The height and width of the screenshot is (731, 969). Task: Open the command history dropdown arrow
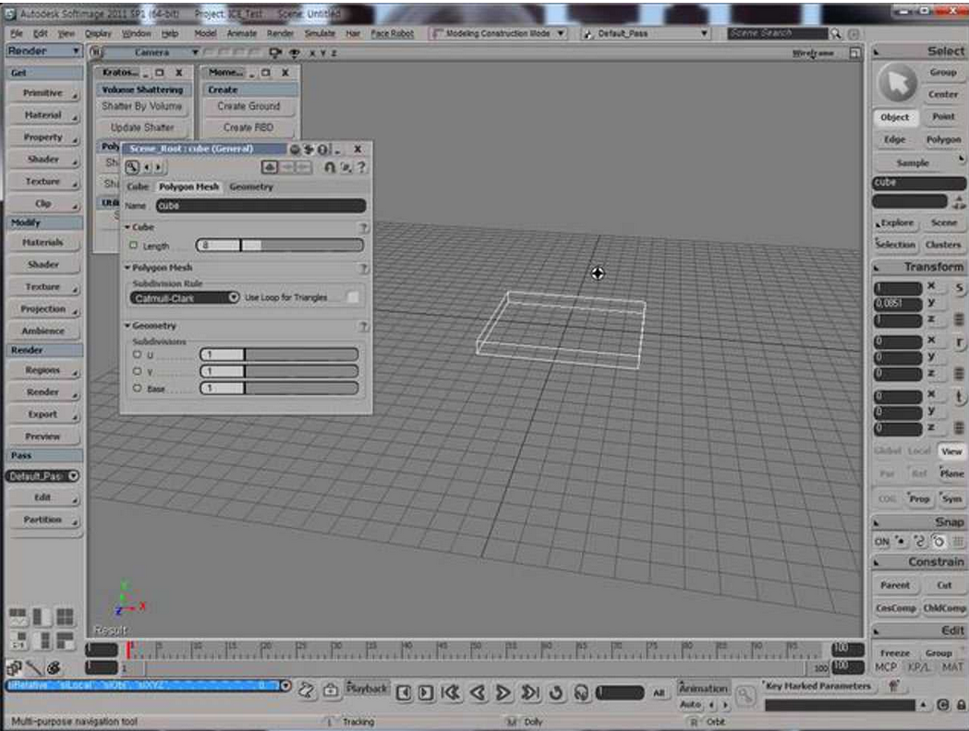(285, 685)
